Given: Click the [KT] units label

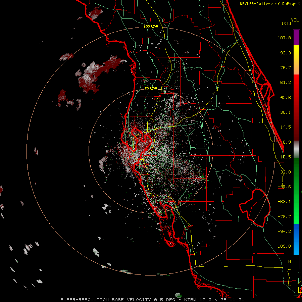Looking at the screenshot, I should pyautogui.click(x=287, y=23).
